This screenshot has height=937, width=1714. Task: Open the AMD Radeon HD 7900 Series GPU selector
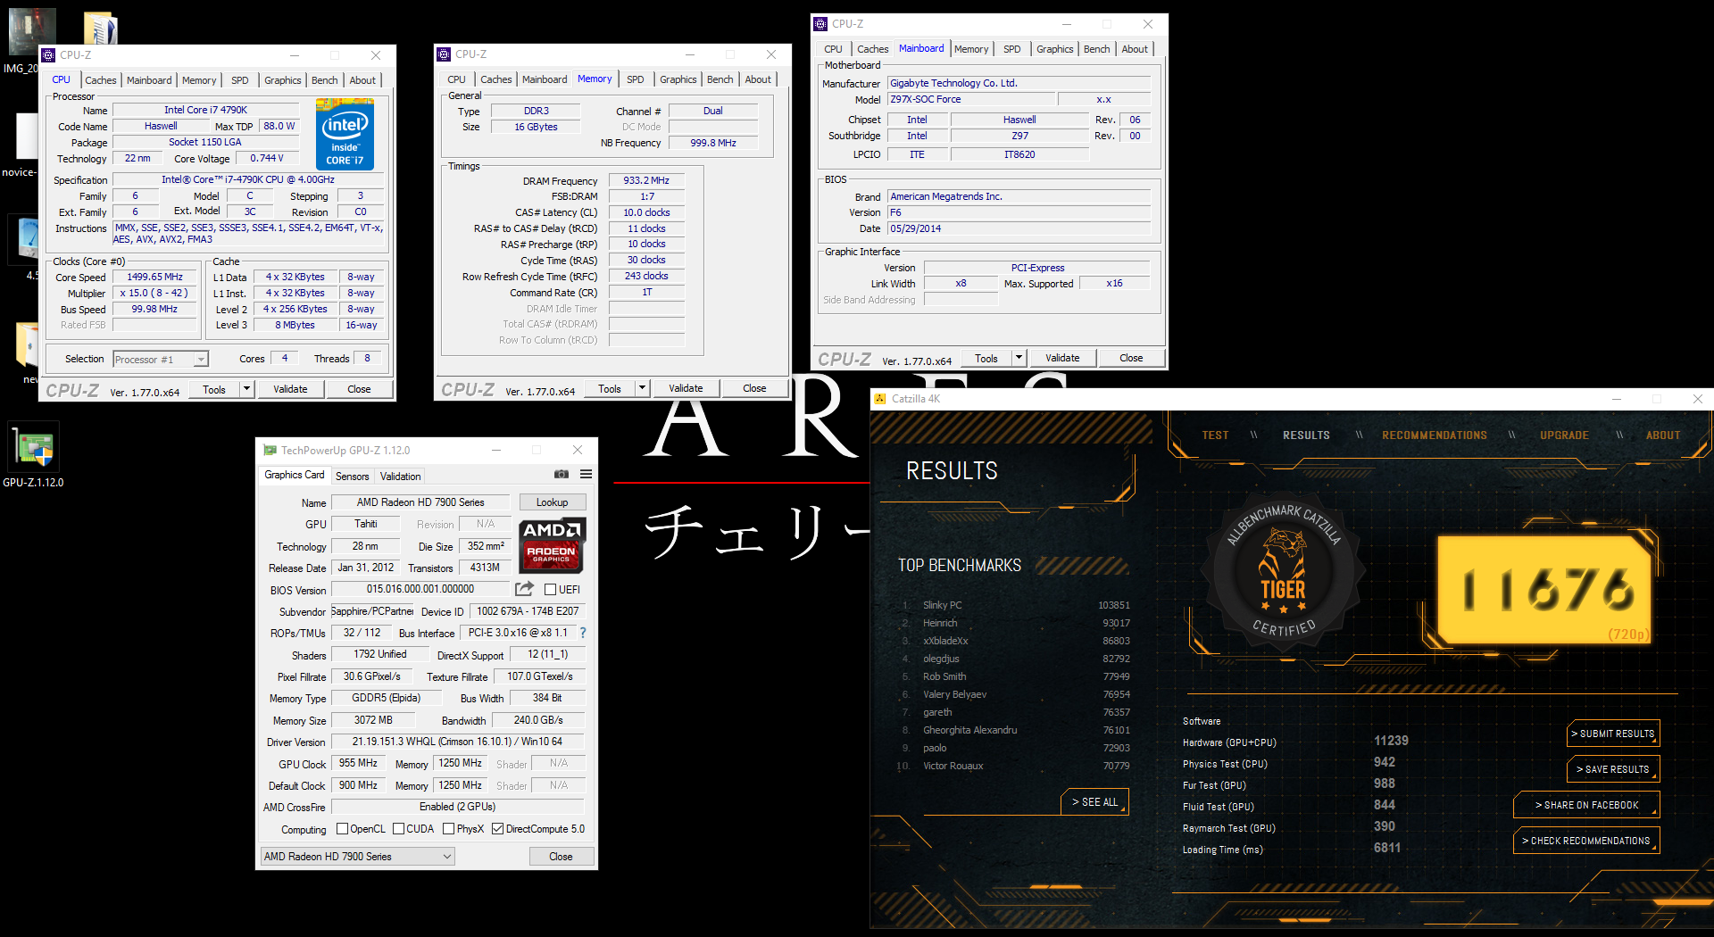click(x=358, y=856)
